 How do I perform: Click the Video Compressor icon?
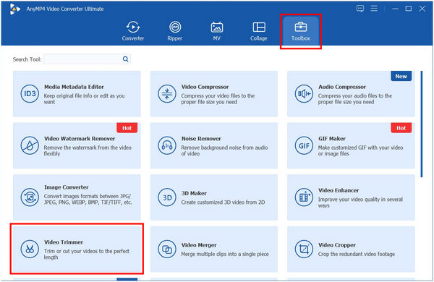click(167, 94)
